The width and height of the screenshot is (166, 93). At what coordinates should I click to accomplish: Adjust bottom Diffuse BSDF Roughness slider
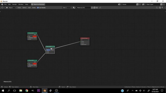pyautogui.click(x=32, y=65)
